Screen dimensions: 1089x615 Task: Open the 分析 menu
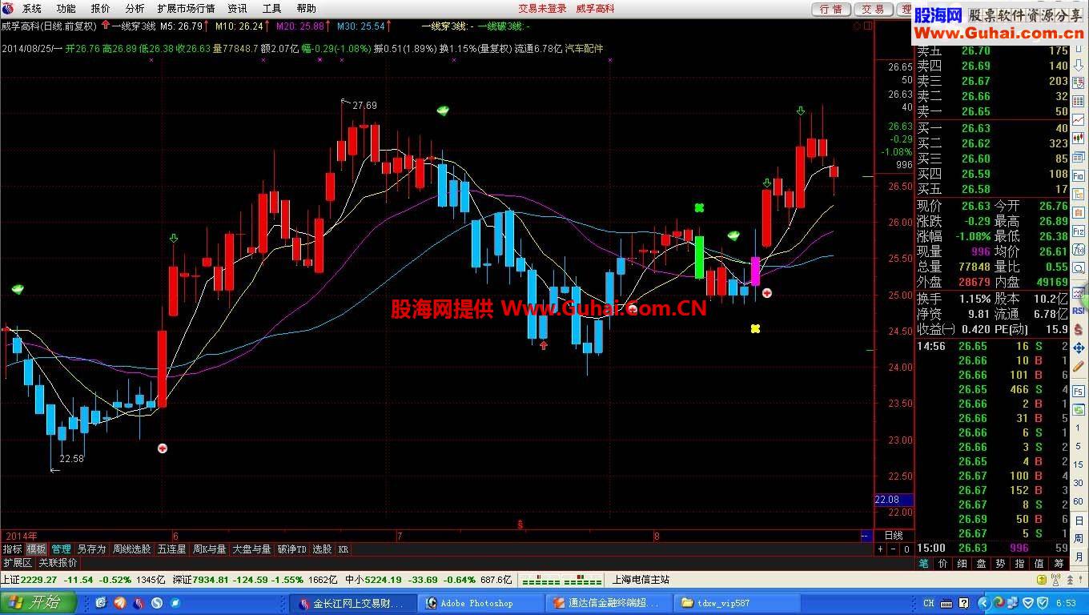(135, 9)
